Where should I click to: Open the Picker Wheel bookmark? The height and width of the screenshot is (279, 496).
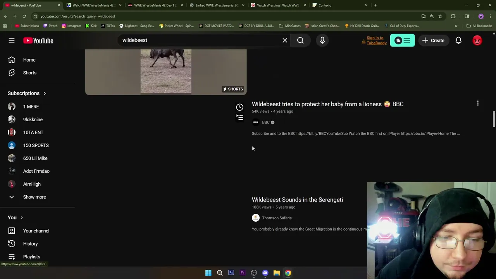pyautogui.click(x=176, y=26)
